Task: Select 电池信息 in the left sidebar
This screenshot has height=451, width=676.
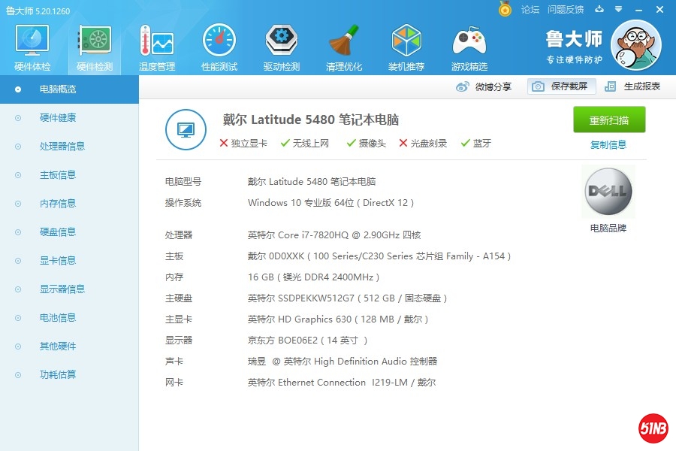Action: pyautogui.click(x=57, y=318)
